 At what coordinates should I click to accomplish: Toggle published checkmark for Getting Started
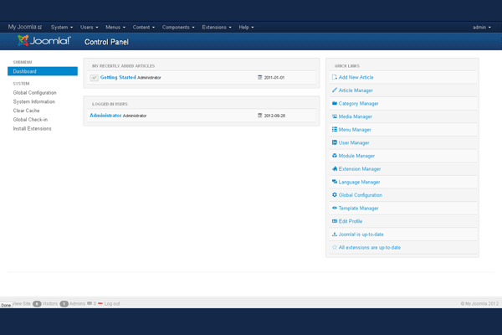coord(94,78)
